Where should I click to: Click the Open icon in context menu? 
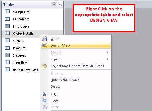[44, 39]
